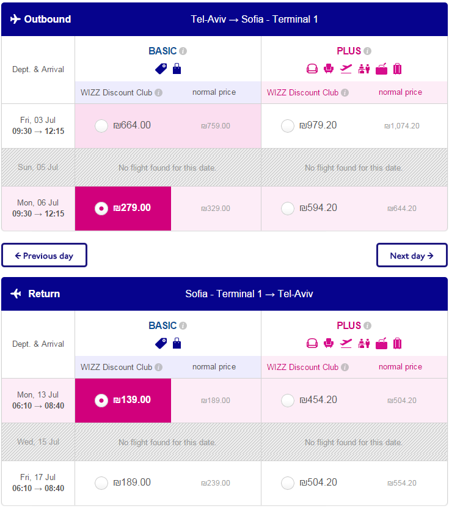Click the info icon beside outbound PLUS
Viewport: 449px width, 507px height.
[367, 51]
